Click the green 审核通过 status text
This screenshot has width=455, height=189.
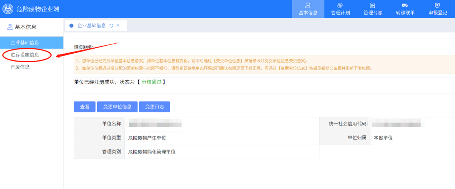click(151, 82)
